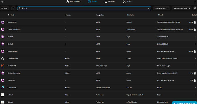Screen dimensions: 197x104
Task: Click SONOFF manufacturer cell
Action: 129,22
